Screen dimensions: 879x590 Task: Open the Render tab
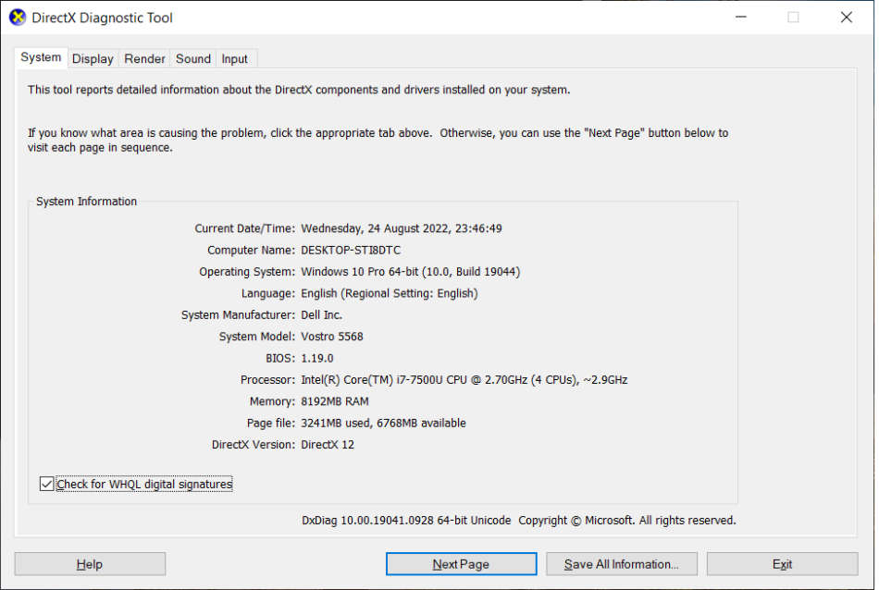[144, 58]
